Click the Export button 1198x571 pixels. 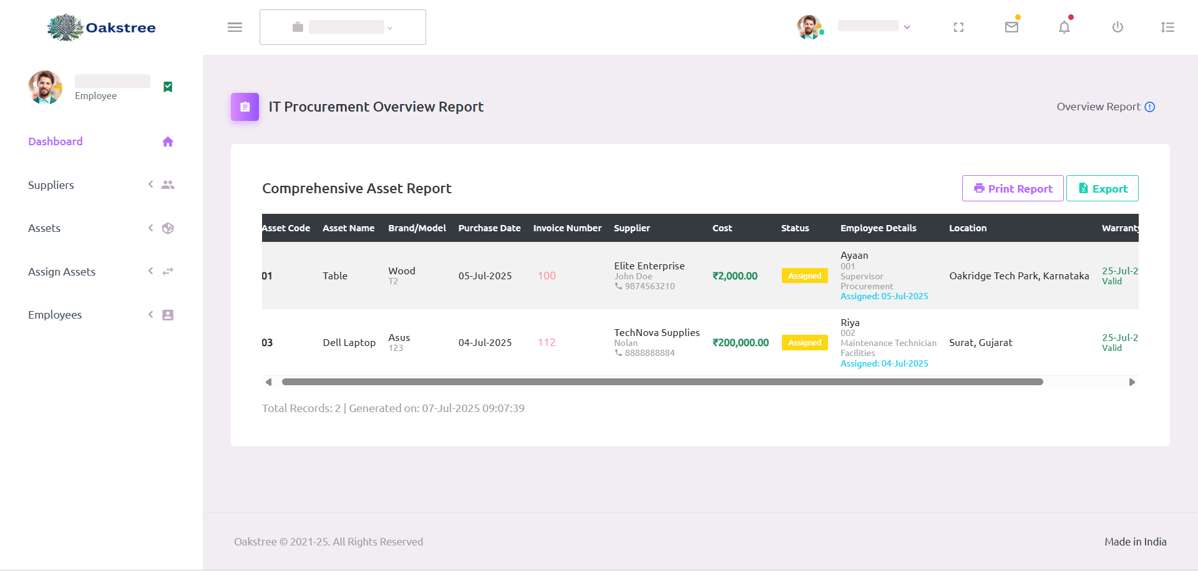coord(1102,188)
